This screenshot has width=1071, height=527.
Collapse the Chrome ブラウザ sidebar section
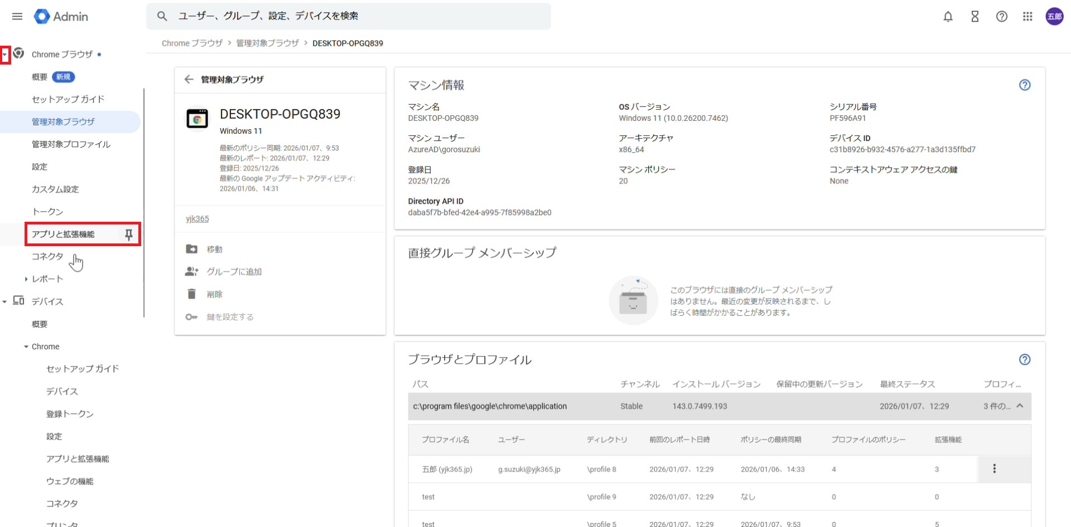5,55
